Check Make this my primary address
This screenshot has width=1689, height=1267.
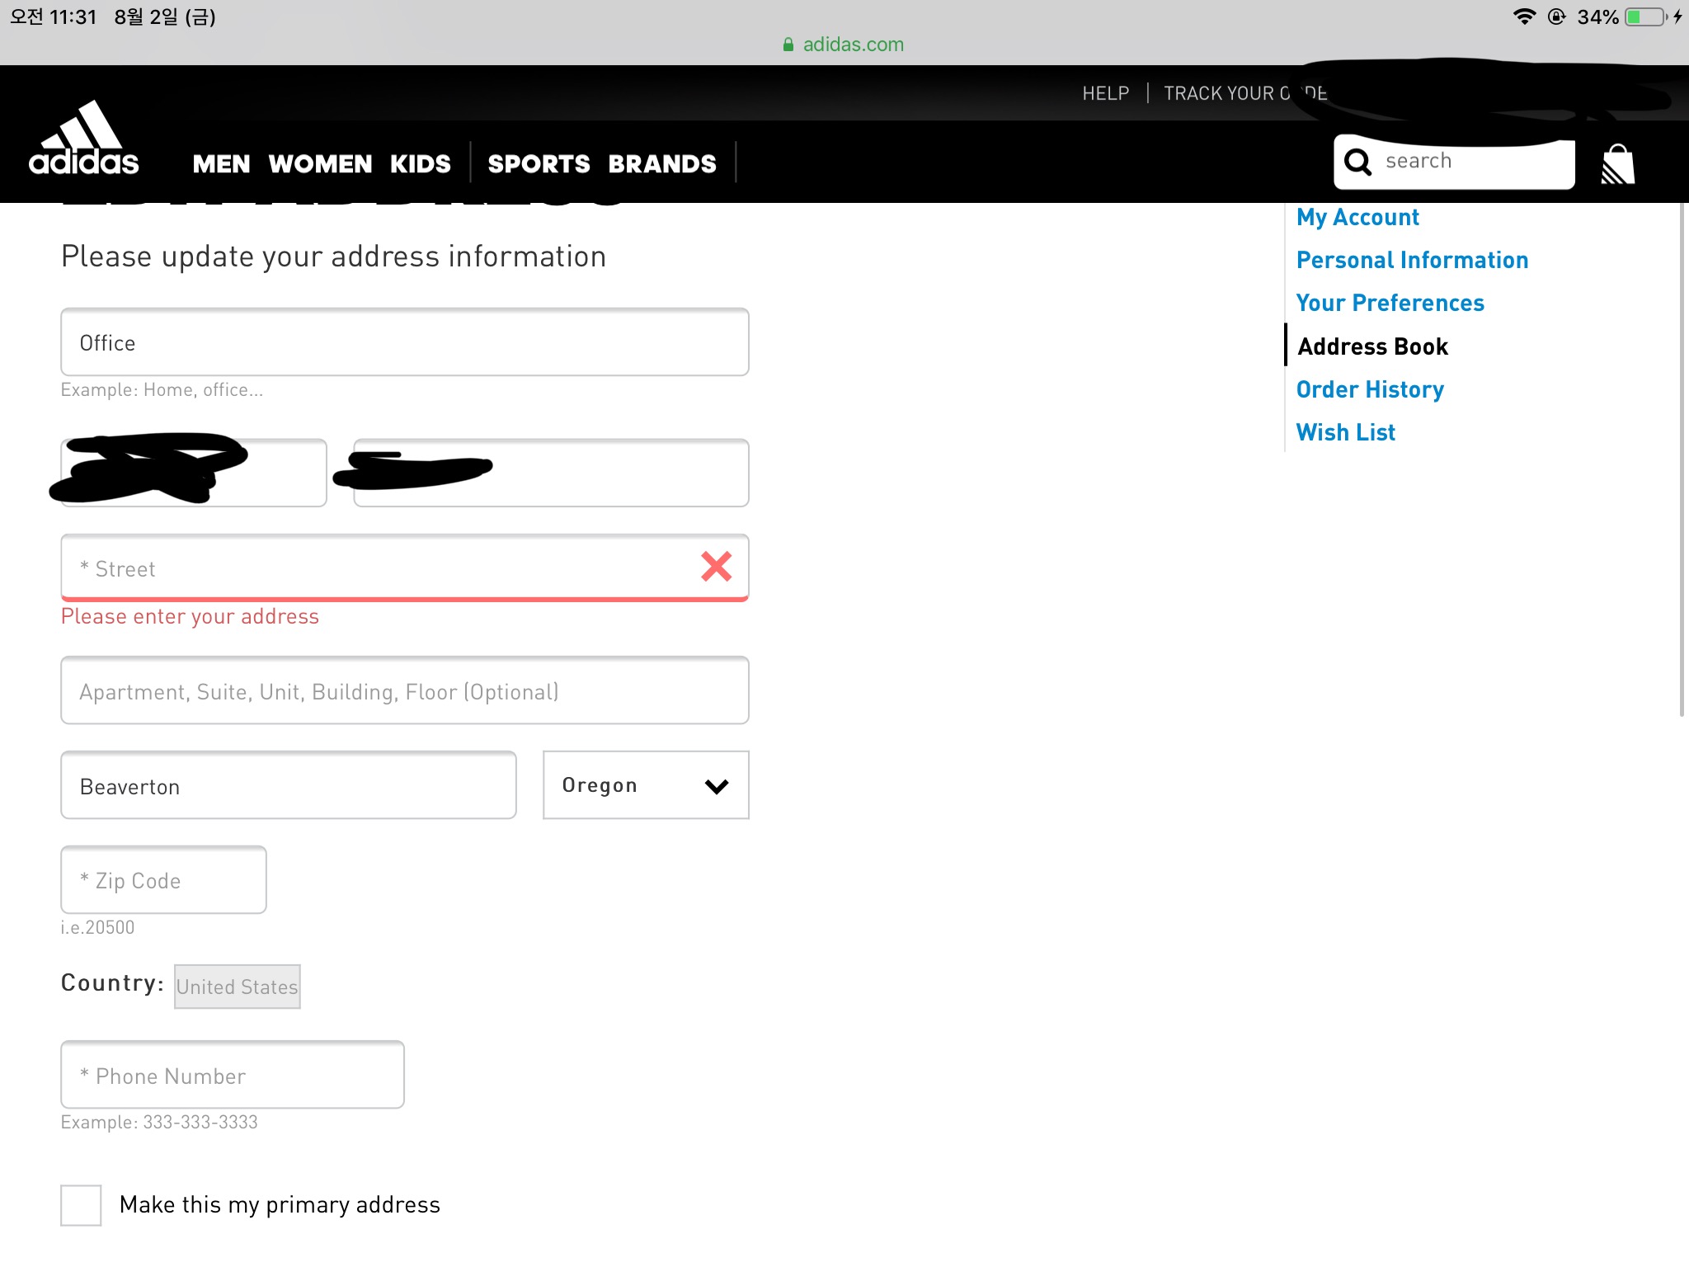tap(81, 1205)
